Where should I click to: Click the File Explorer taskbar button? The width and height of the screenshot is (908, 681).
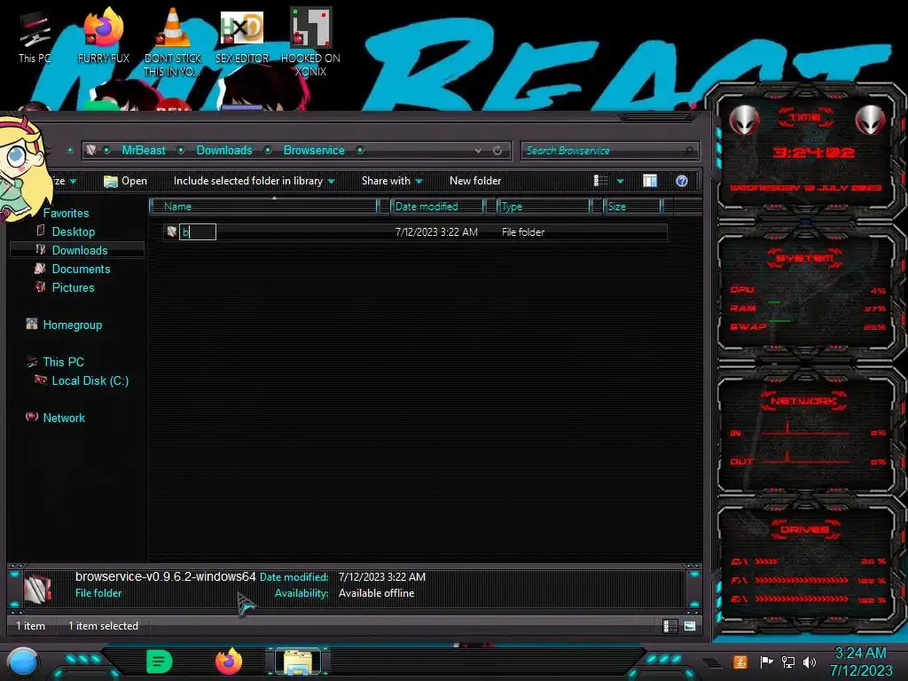click(x=298, y=661)
